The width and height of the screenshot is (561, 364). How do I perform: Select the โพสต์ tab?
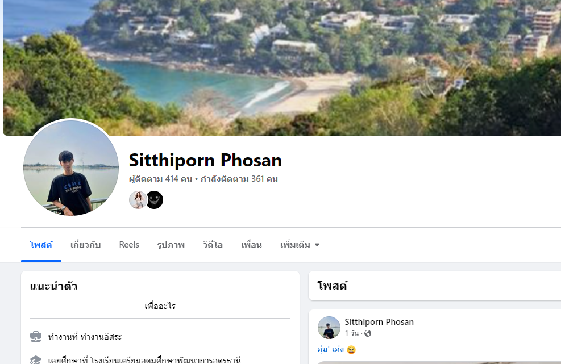41,245
